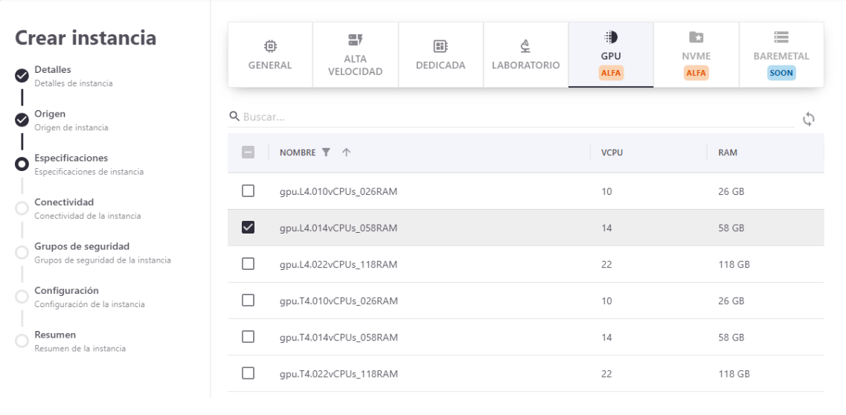The width and height of the screenshot is (846, 415).
Task: Click the Especificaciones current step circle
Action: pyautogui.click(x=22, y=164)
